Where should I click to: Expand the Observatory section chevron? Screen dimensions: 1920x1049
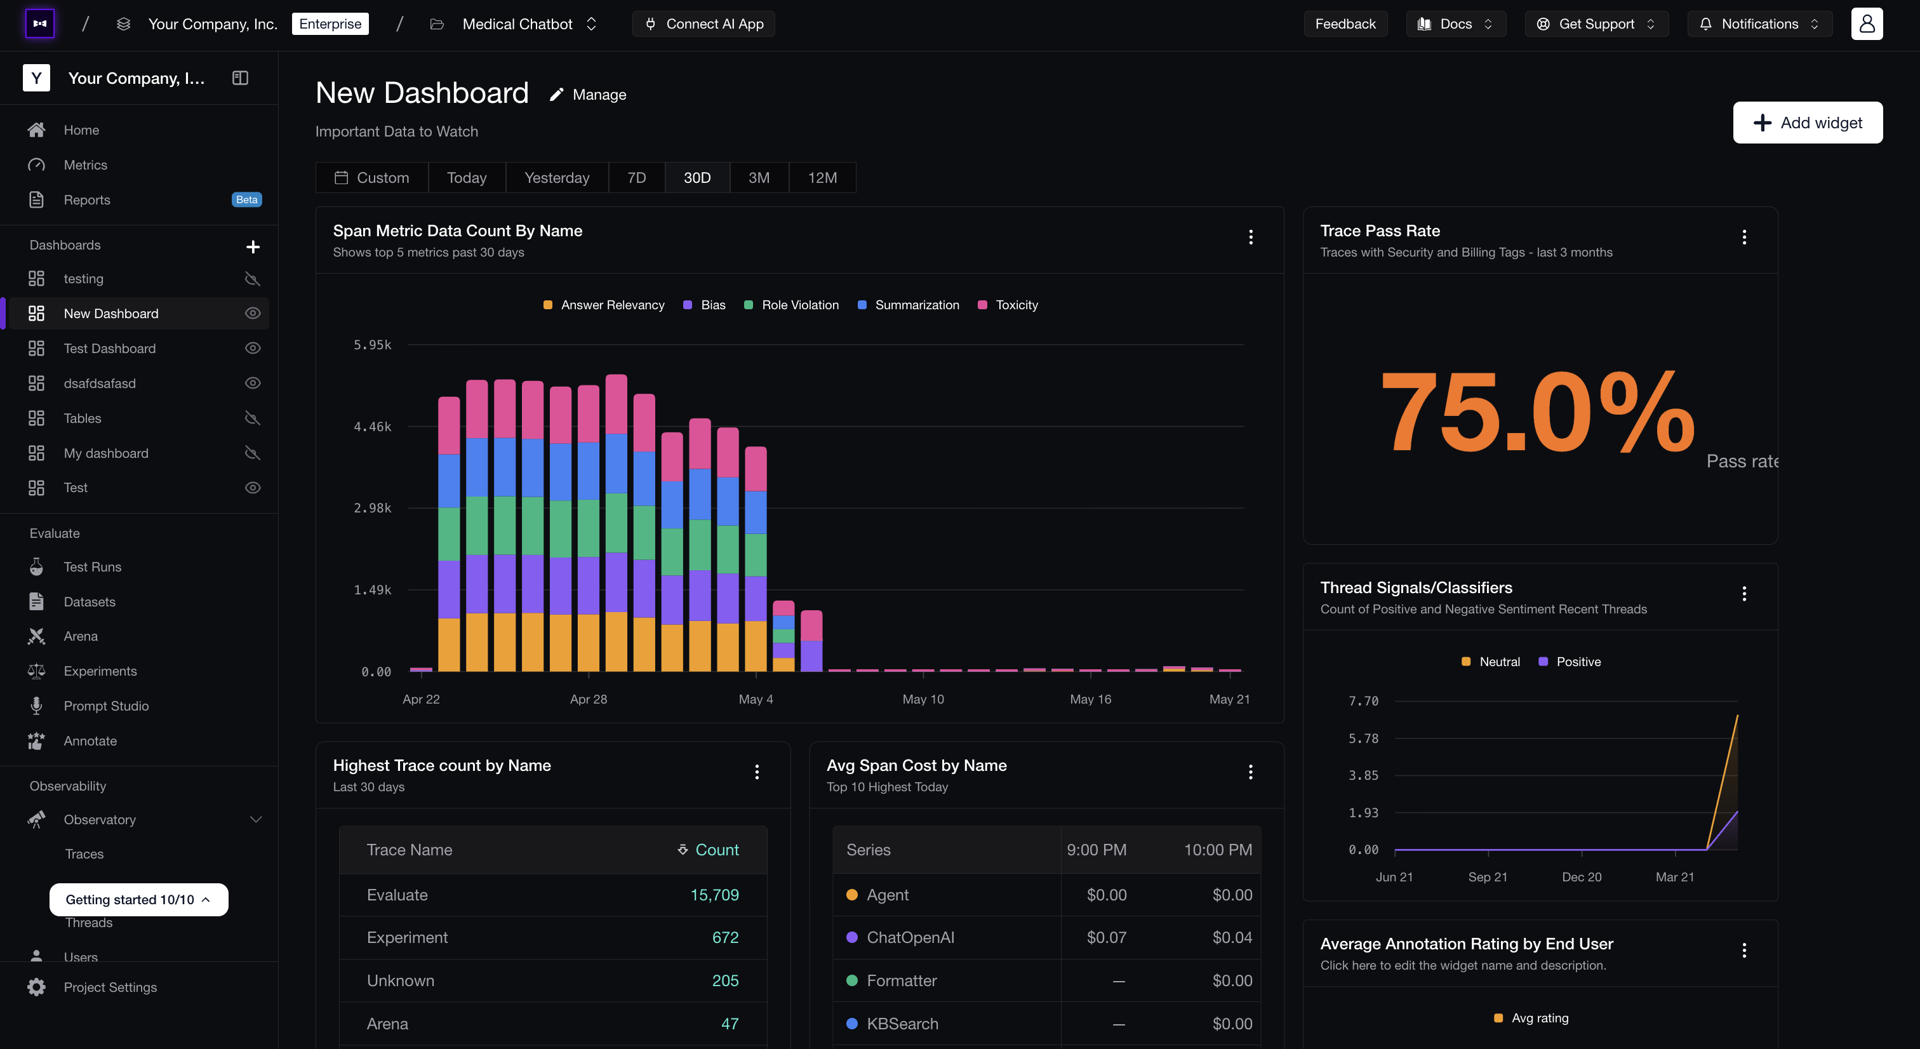[256, 819]
